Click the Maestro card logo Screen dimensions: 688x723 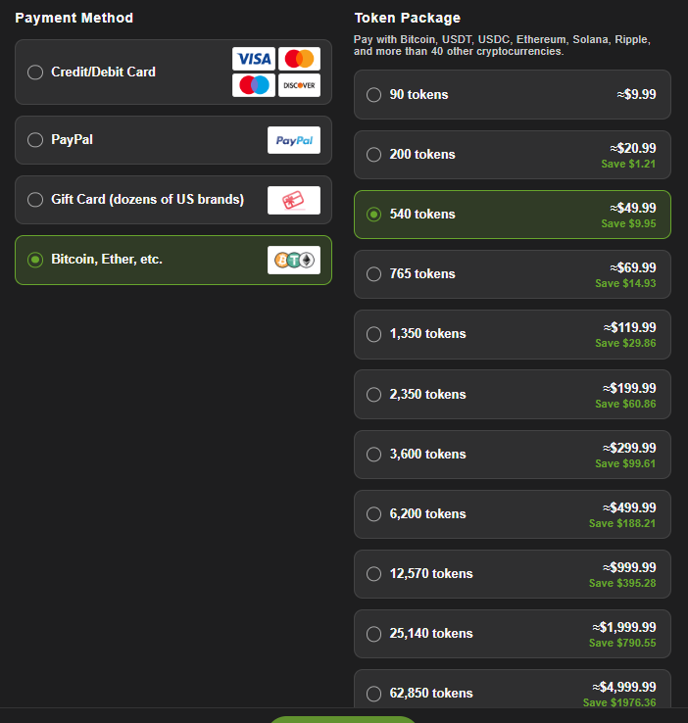(x=254, y=85)
